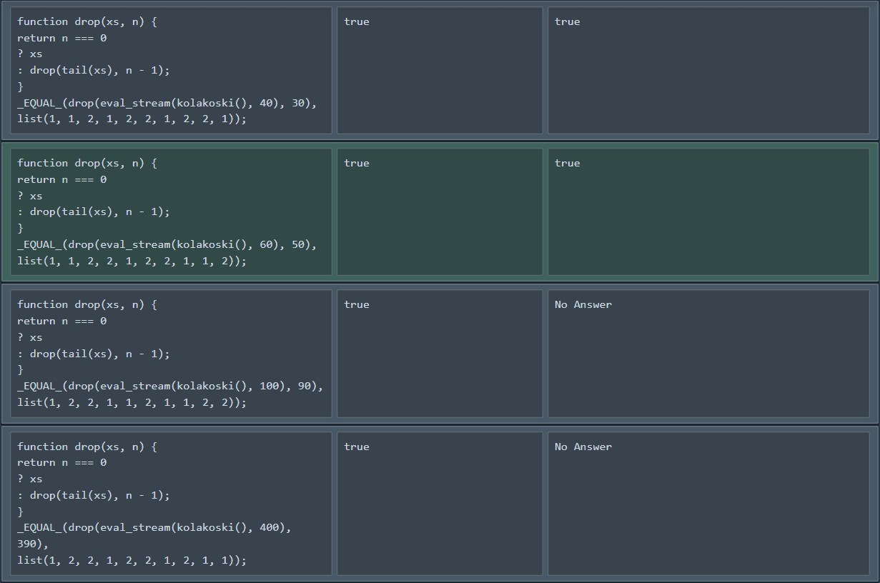Click "return n === 0" in third test case

tap(62, 321)
